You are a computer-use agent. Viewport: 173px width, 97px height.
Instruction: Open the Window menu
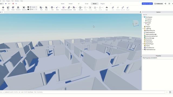[17, 1]
